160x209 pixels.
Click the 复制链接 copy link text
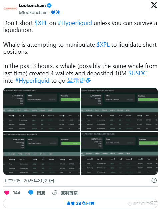(69, 193)
